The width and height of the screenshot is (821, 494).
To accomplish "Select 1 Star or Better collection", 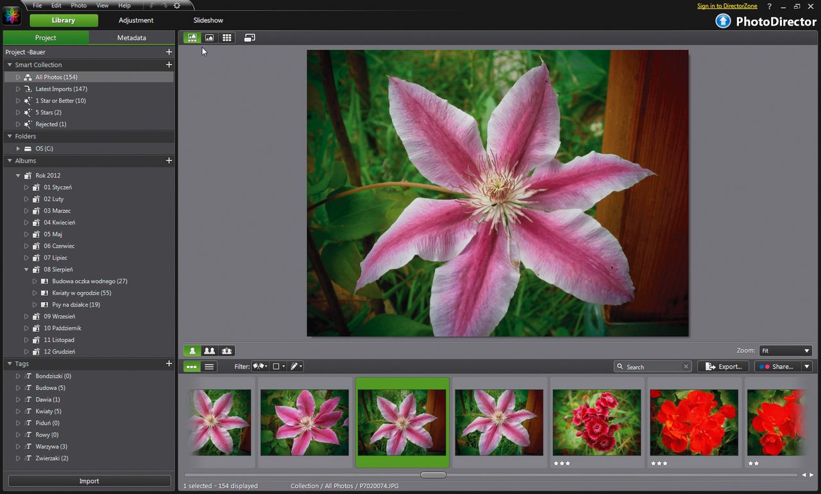I will [x=60, y=101].
